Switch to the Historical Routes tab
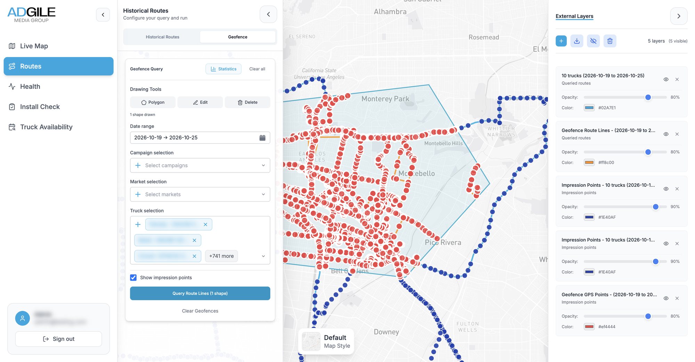This screenshot has width=695, height=362. pos(162,37)
